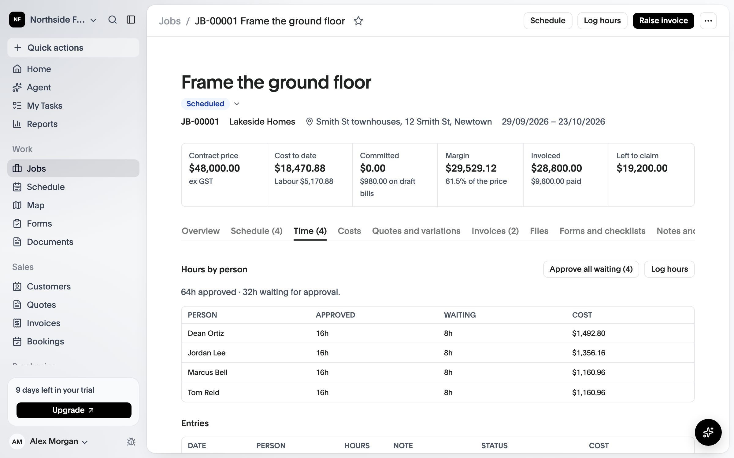Image resolution: width=734 pixels, height=458 pixels.
Task: Open Agent from the sidebar
Action: point(73,87)
